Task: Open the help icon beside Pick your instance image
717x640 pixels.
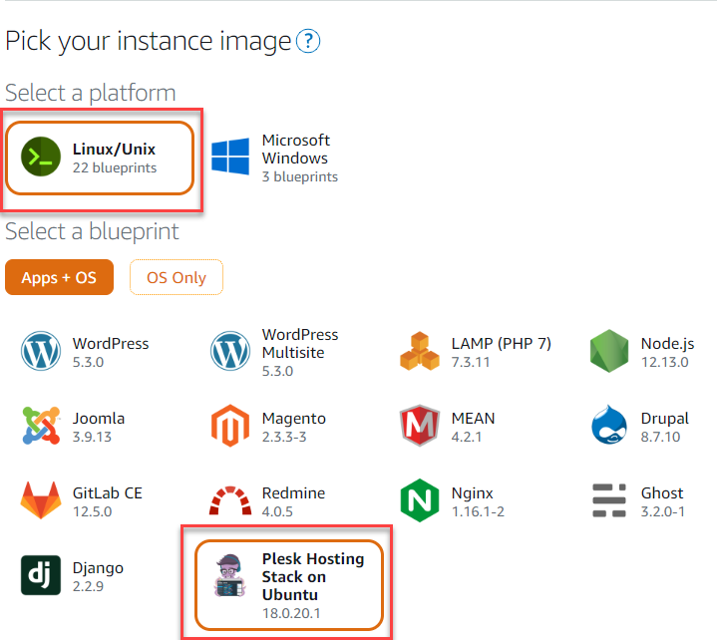Action: coord(308,41)
